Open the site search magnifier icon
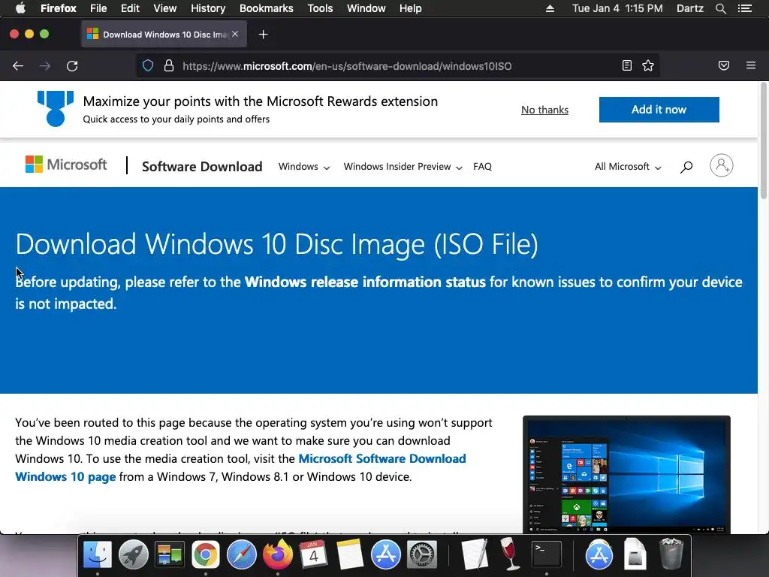This screenshot has height=577, width=769. [x=686, y=167]
